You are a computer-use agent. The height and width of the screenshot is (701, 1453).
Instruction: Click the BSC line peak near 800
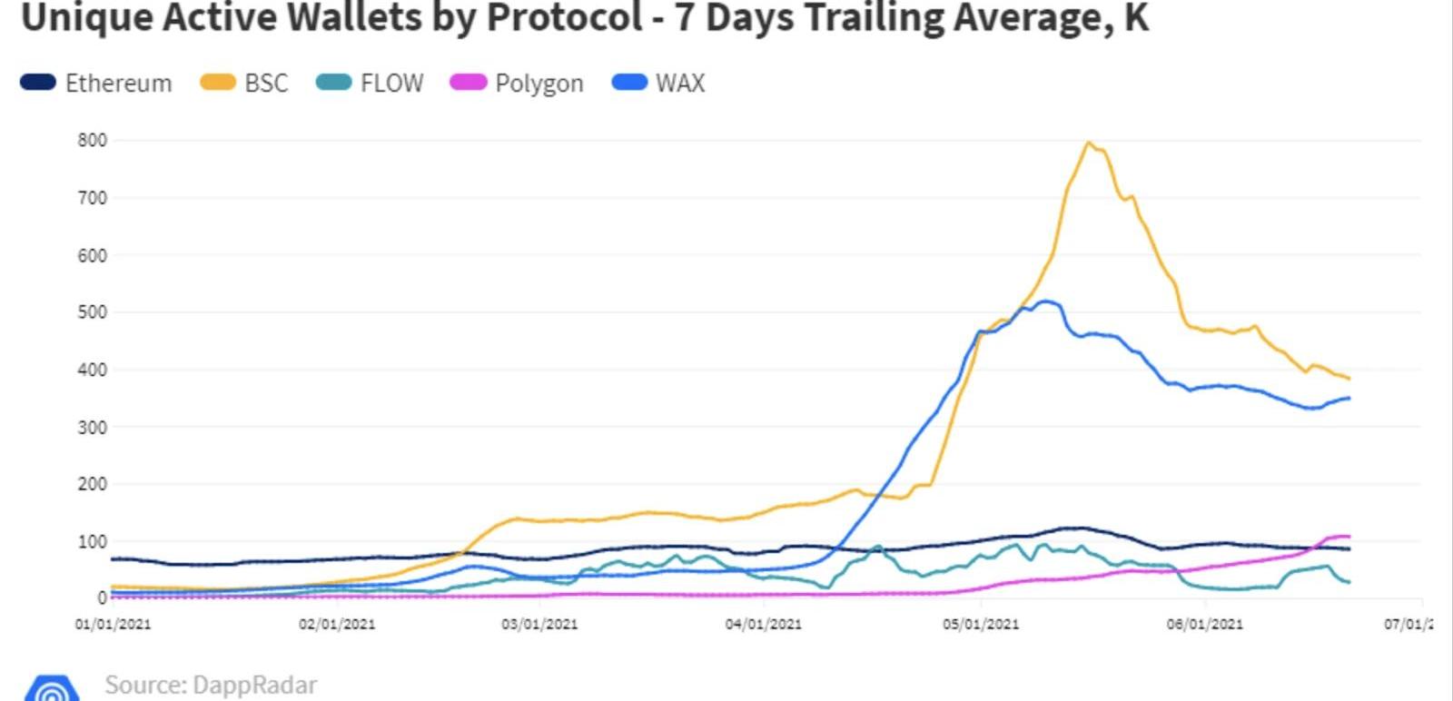click(1088, 143)
